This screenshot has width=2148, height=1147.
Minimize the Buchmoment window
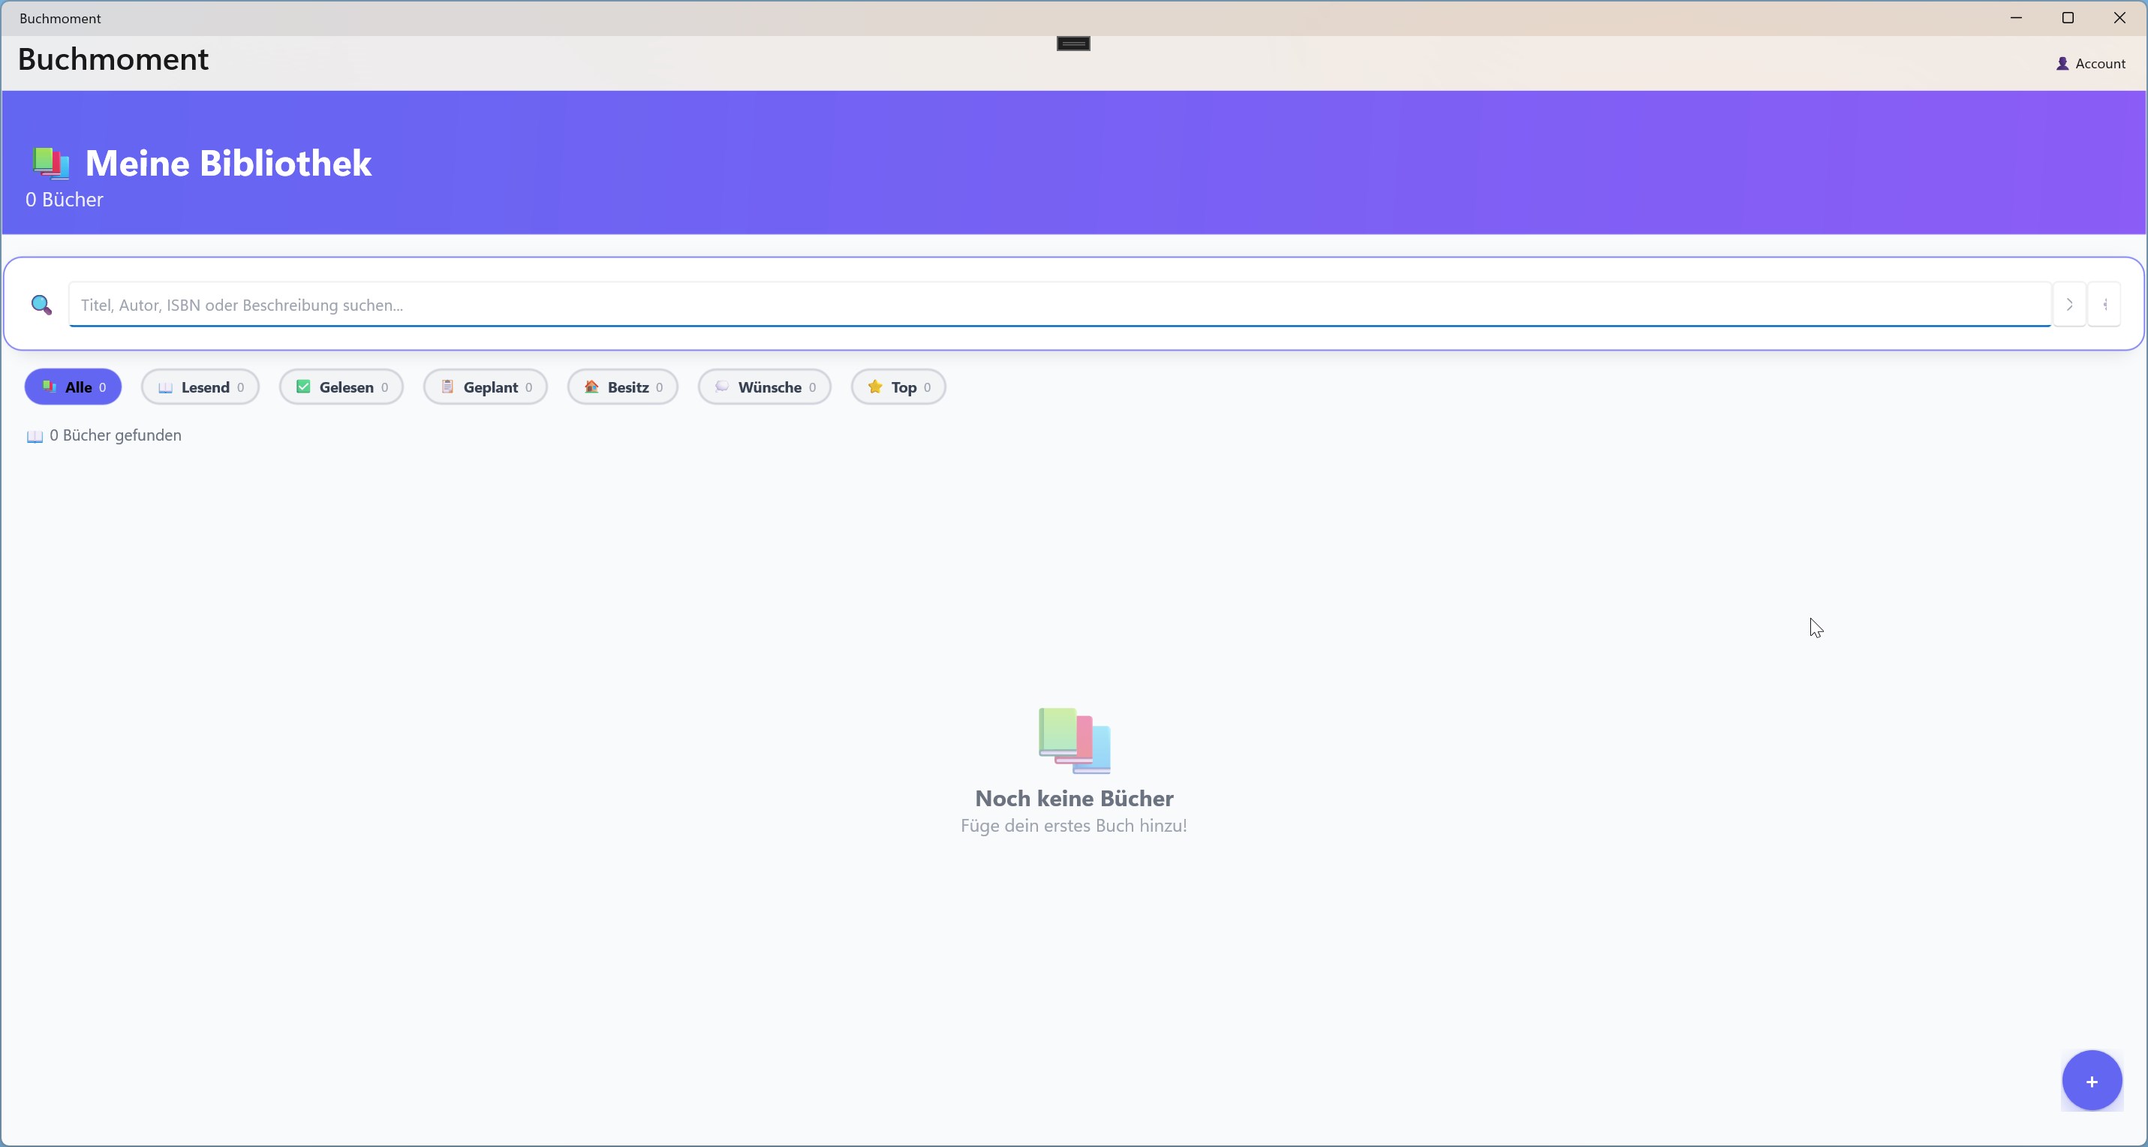(x=2016, y=17)
